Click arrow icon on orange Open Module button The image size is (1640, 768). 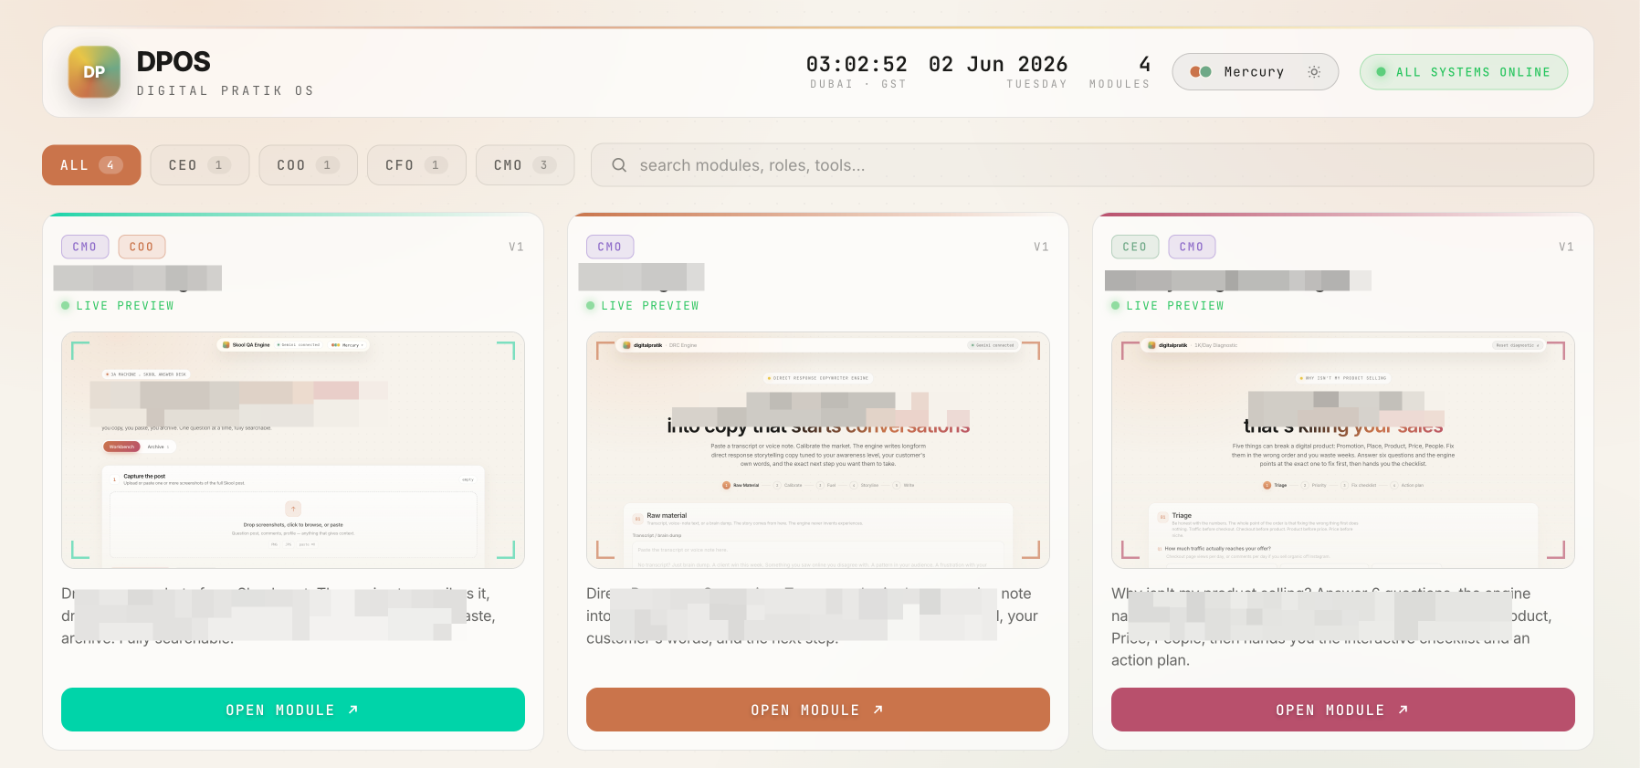(x=878, y=710)
